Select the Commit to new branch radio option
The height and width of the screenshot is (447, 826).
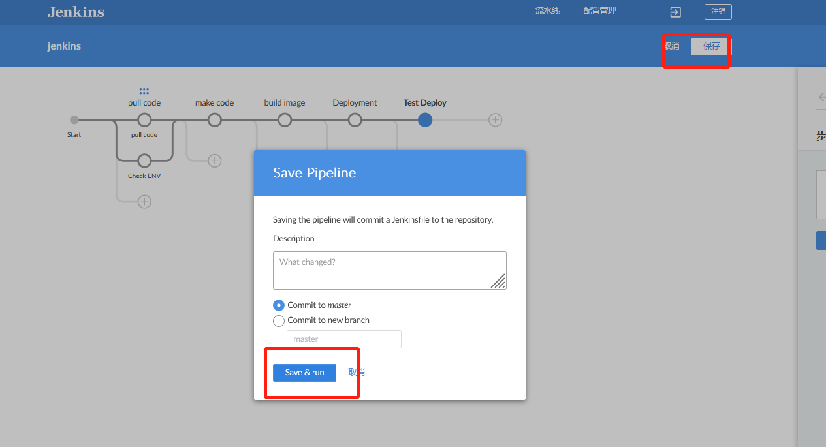coord(279,321)
